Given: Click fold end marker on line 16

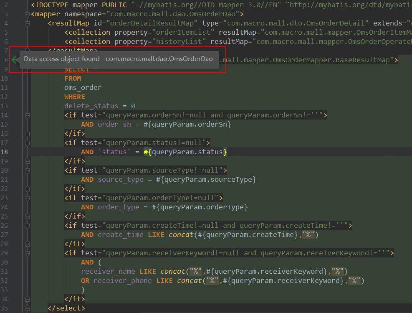Looking at the screenshot, I should click(27, 134).
